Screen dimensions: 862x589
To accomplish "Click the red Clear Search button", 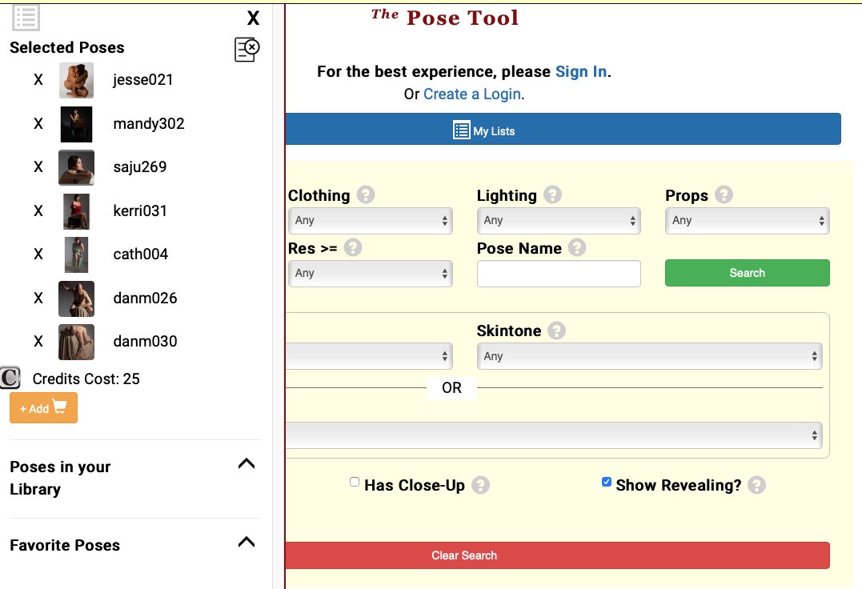I will [557, 555].
